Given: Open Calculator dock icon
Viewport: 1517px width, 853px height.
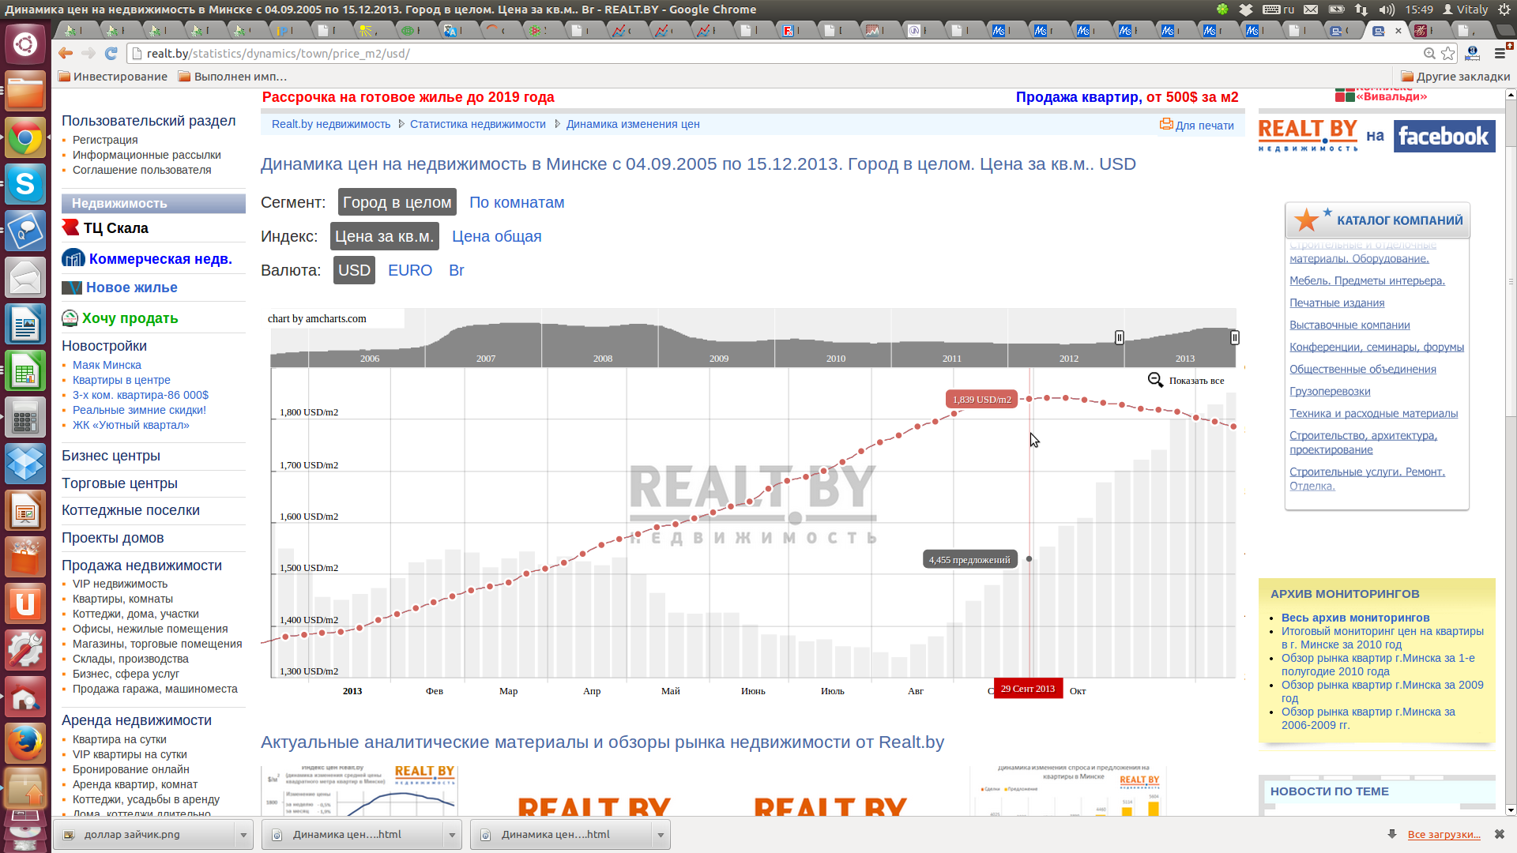Looking at the screenshot, I should (25, 418).
